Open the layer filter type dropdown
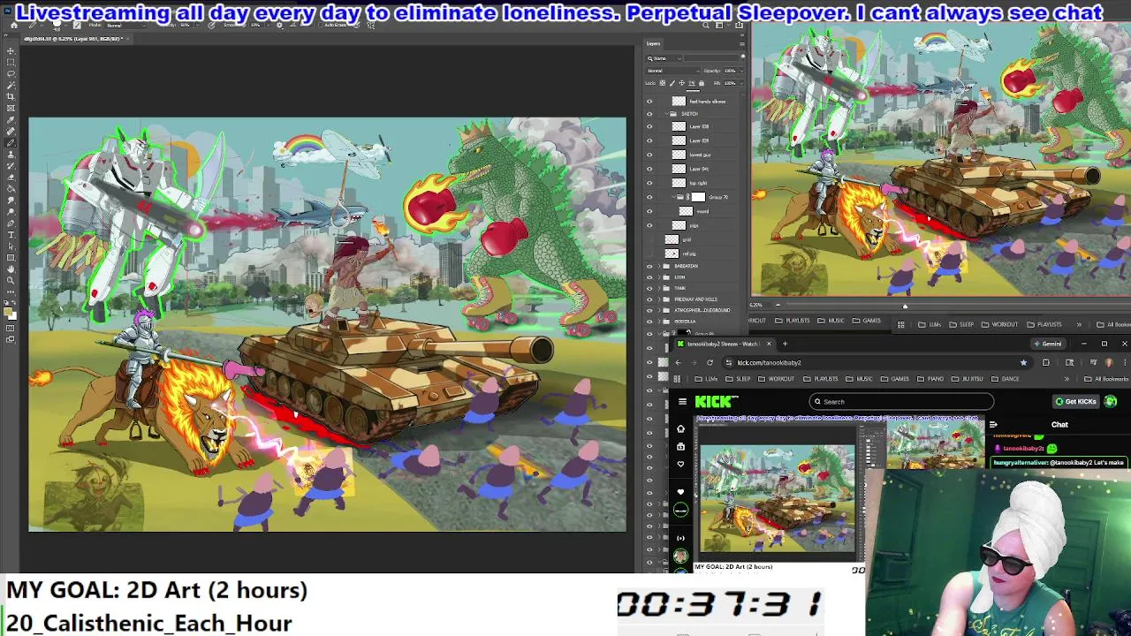The image size is (1131, 636). tap(664, 58)
